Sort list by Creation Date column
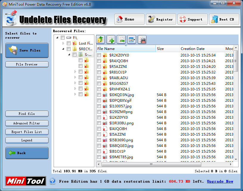Image resolution: width=243 pixels, height=191 pixels. point(202,48)
